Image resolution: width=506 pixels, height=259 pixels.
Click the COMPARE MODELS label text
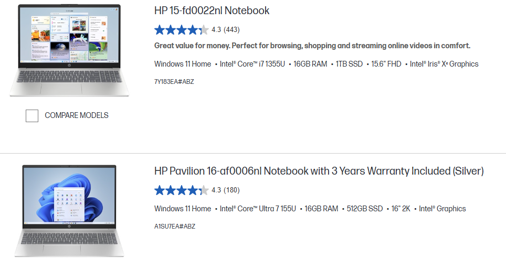(77, 115)
